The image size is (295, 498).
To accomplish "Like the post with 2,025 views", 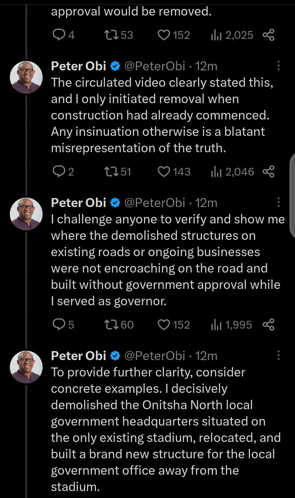I will [164, 36].
